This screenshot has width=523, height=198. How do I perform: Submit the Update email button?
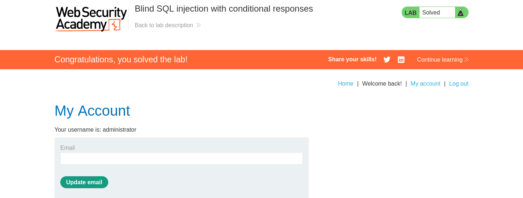[x=84, y=182]
